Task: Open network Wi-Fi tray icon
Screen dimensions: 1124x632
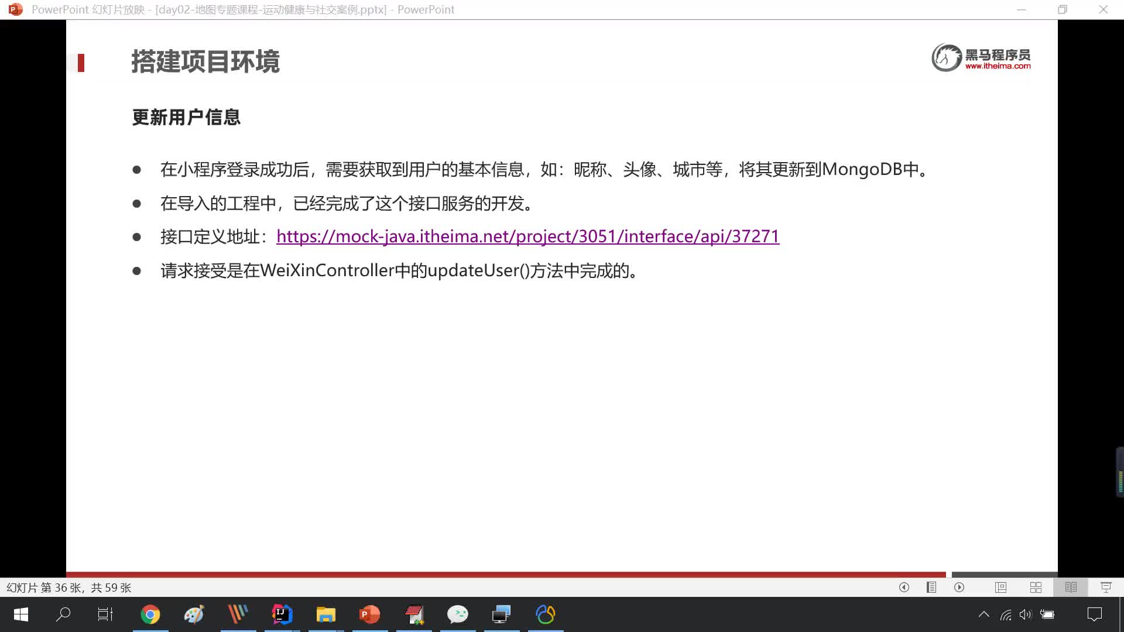Action: tap(1006, 614)
